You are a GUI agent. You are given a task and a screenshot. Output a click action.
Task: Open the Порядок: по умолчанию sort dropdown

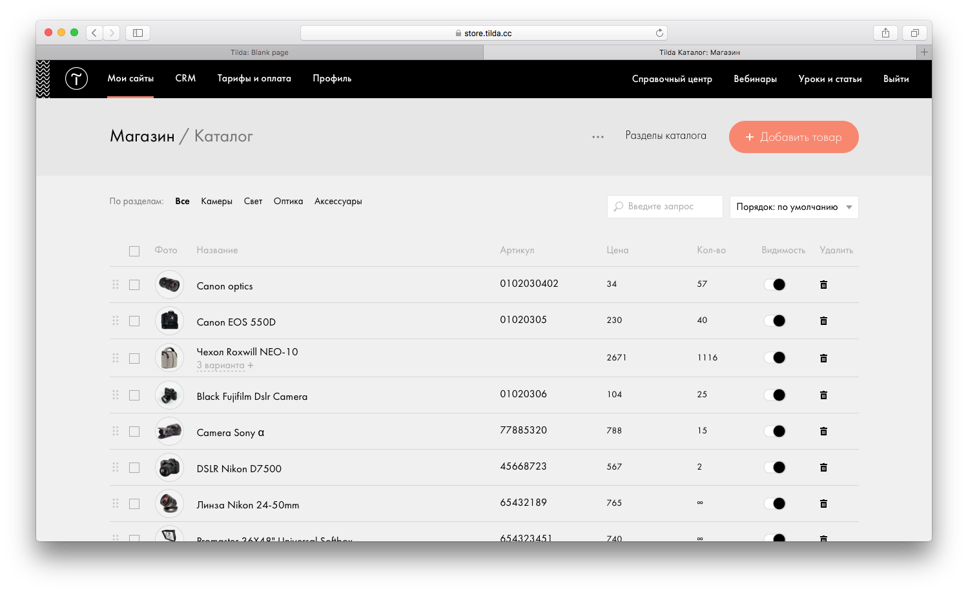click(794, 207)
